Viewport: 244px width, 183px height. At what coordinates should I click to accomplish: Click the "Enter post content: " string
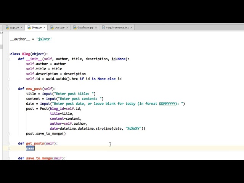click(x=80, y=99)
